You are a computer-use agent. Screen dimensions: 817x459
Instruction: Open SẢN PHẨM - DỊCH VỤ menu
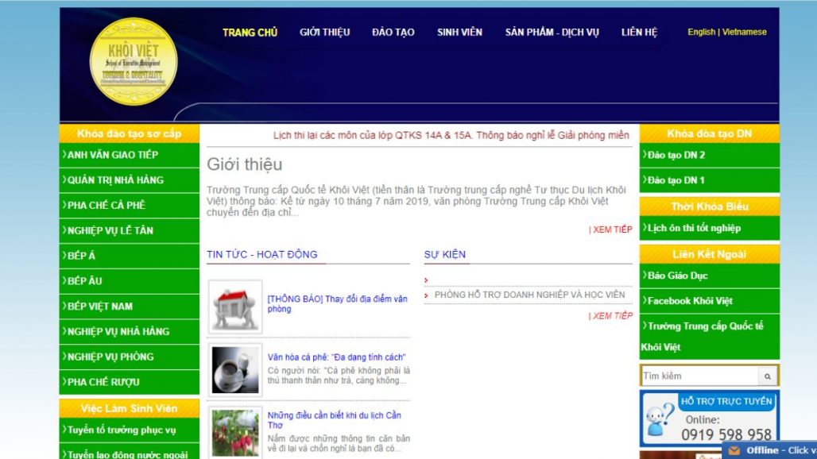552,33
